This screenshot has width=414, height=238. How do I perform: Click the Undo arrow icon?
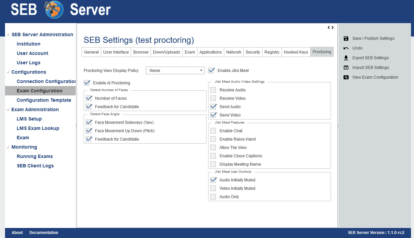[x=346, y=48]
